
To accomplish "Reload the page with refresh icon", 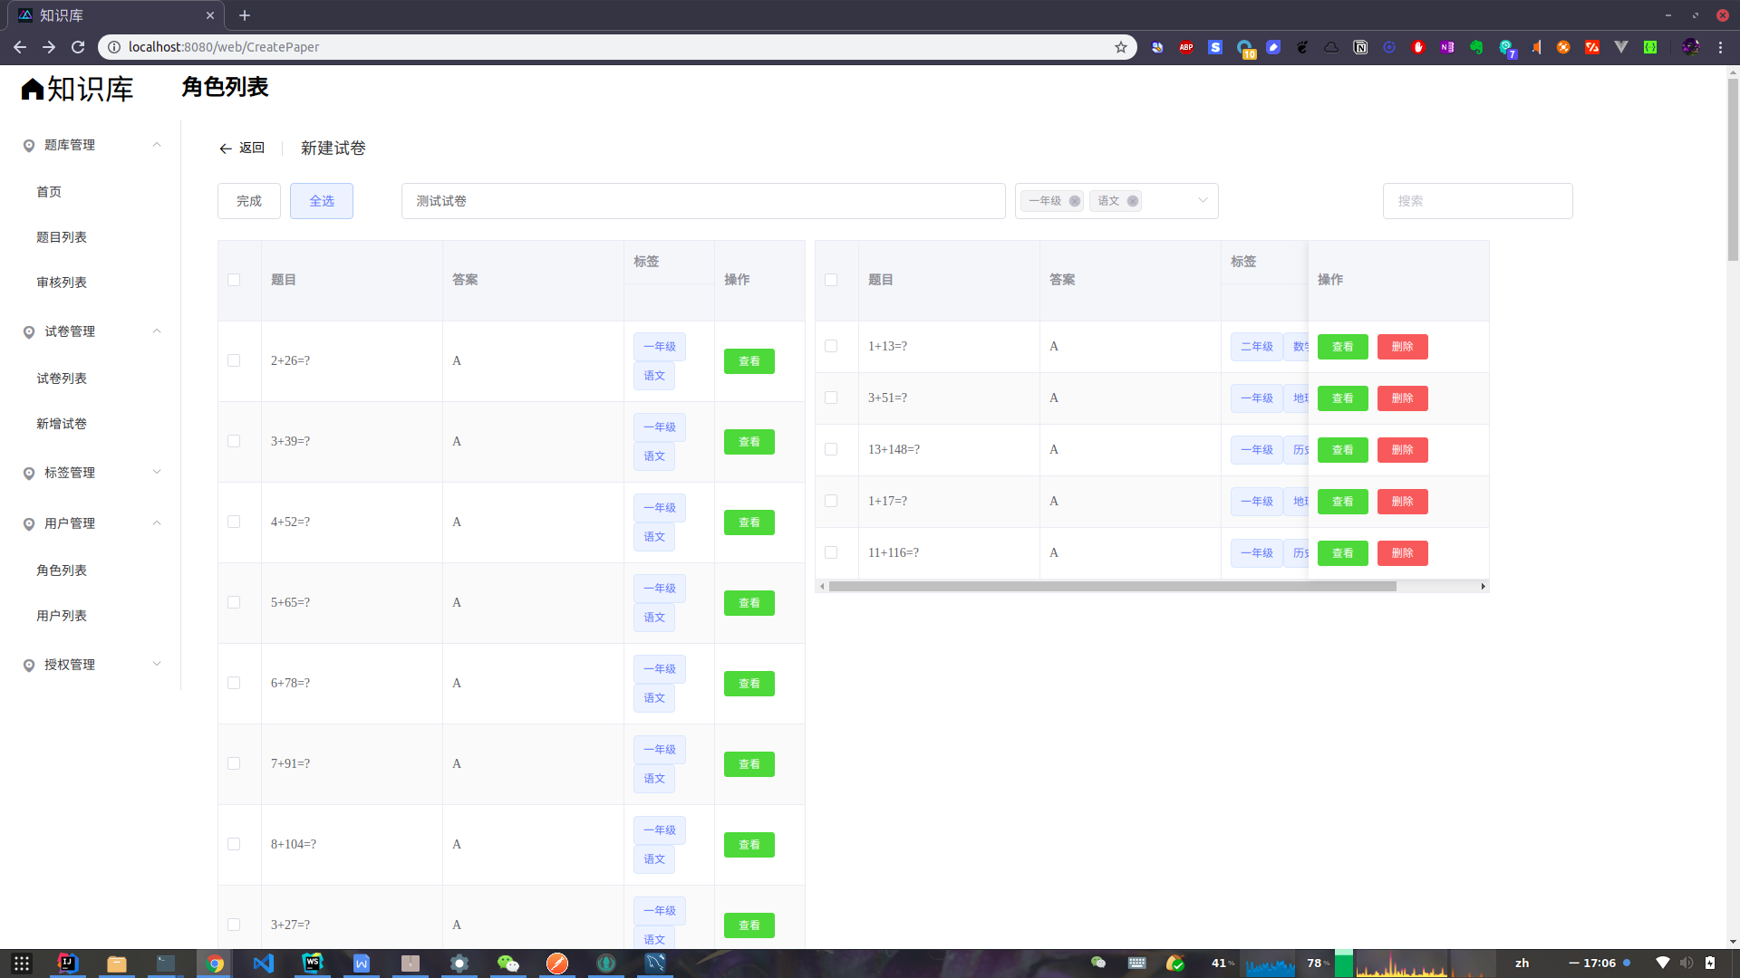I will pyautogui.click(x=78, y=47).
